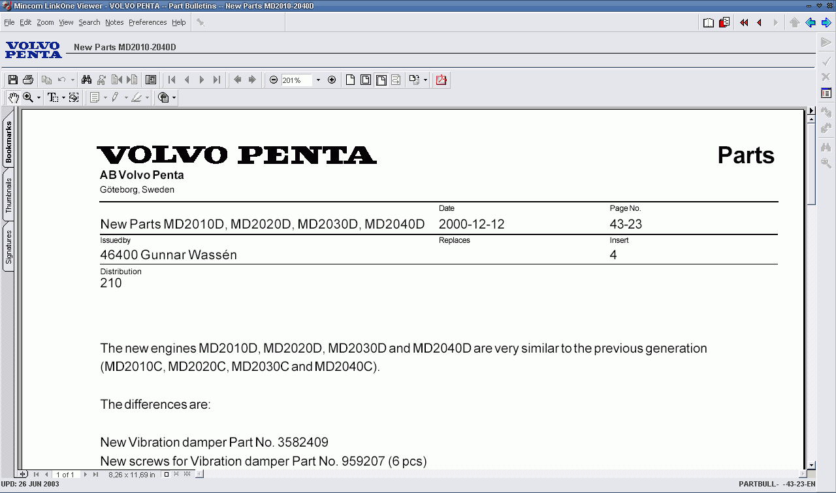Open the highlighter tool dropdown
This screenshot has height=493, width=836.
(148, 97)
